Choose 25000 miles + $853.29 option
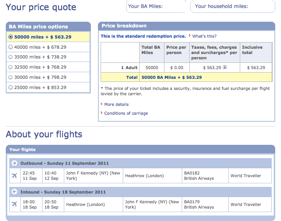Screen dimensions: 281x221 pyautogui.click(x=11, y=87)
